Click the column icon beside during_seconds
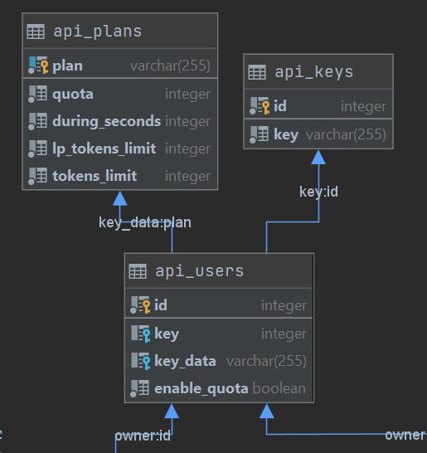This screenshot has width=427, height=453. point(37,121)
